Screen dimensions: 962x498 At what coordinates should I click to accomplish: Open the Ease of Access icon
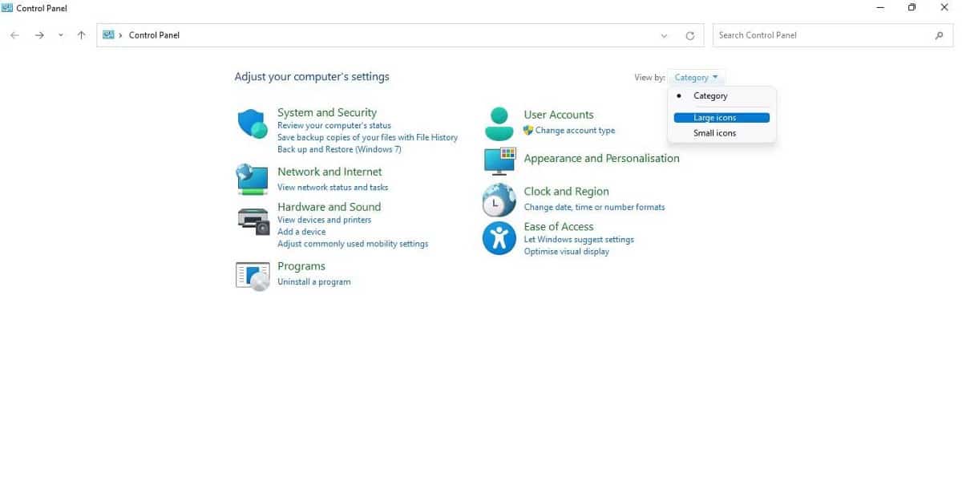(x=499, y=238)
